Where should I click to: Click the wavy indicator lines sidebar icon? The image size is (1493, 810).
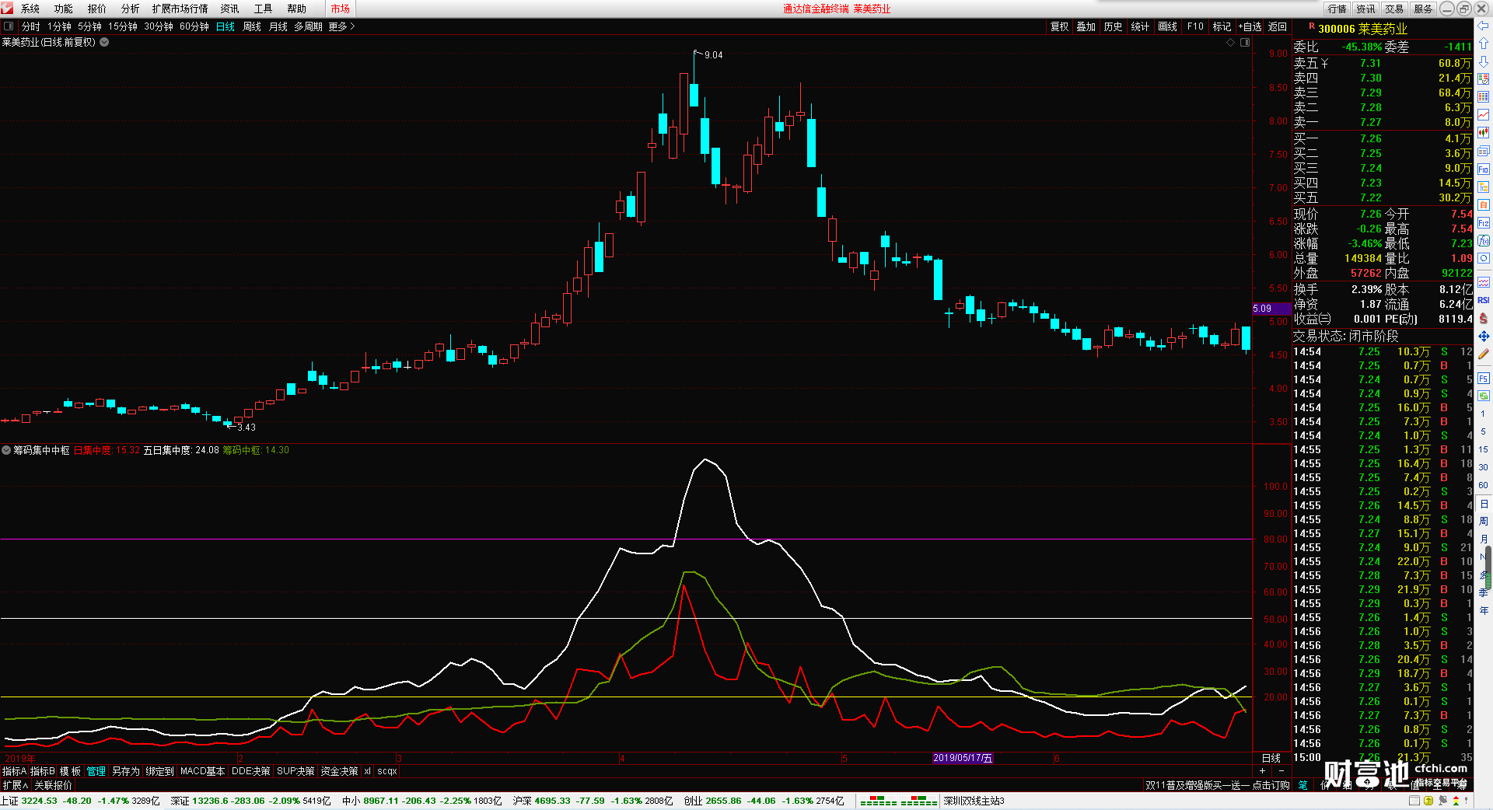(x=1484, y=282)
